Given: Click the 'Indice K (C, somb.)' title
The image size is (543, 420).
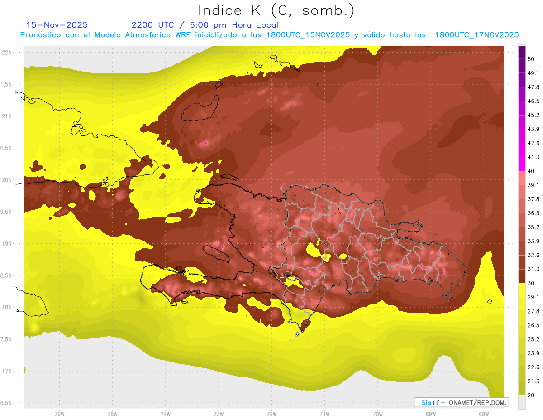Looking at the screenshot, I should pos(276,10).
